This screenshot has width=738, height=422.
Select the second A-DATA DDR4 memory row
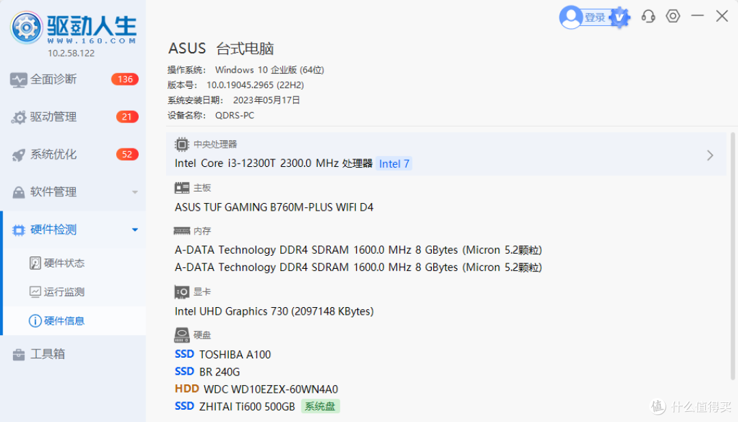click(358, 267)
